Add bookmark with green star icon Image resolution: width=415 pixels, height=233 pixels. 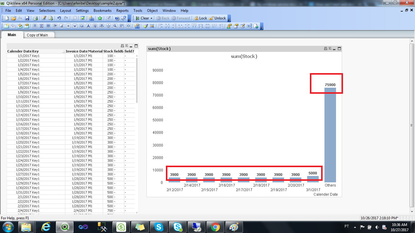[x=100, y=18]
